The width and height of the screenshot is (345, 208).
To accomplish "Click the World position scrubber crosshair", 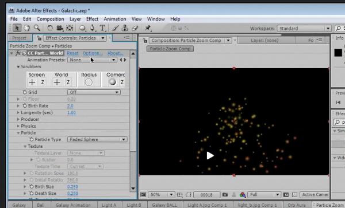I will (57, 83).
